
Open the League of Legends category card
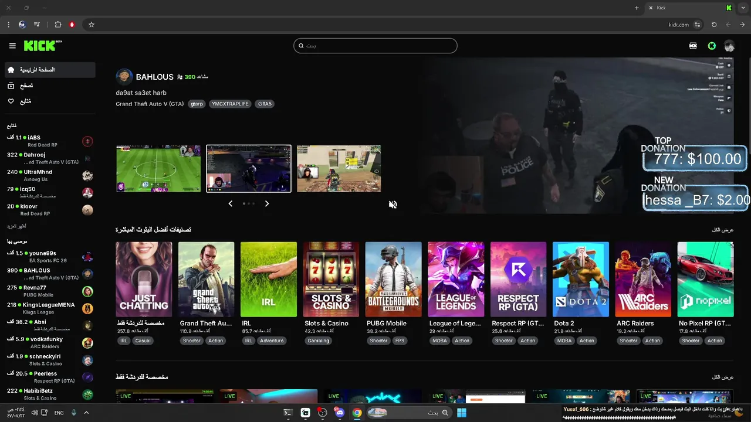(x=456, y=280)
